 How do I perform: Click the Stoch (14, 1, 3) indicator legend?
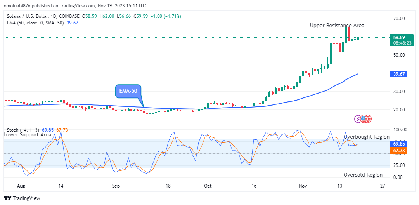click(x=24, y=130)
